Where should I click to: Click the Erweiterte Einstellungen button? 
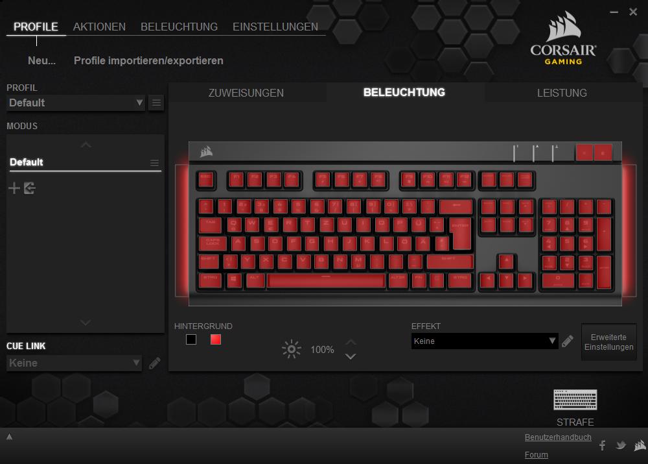pos(608,342)
